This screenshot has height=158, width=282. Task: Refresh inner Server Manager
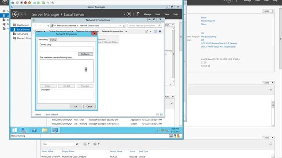tap(129, 14)
